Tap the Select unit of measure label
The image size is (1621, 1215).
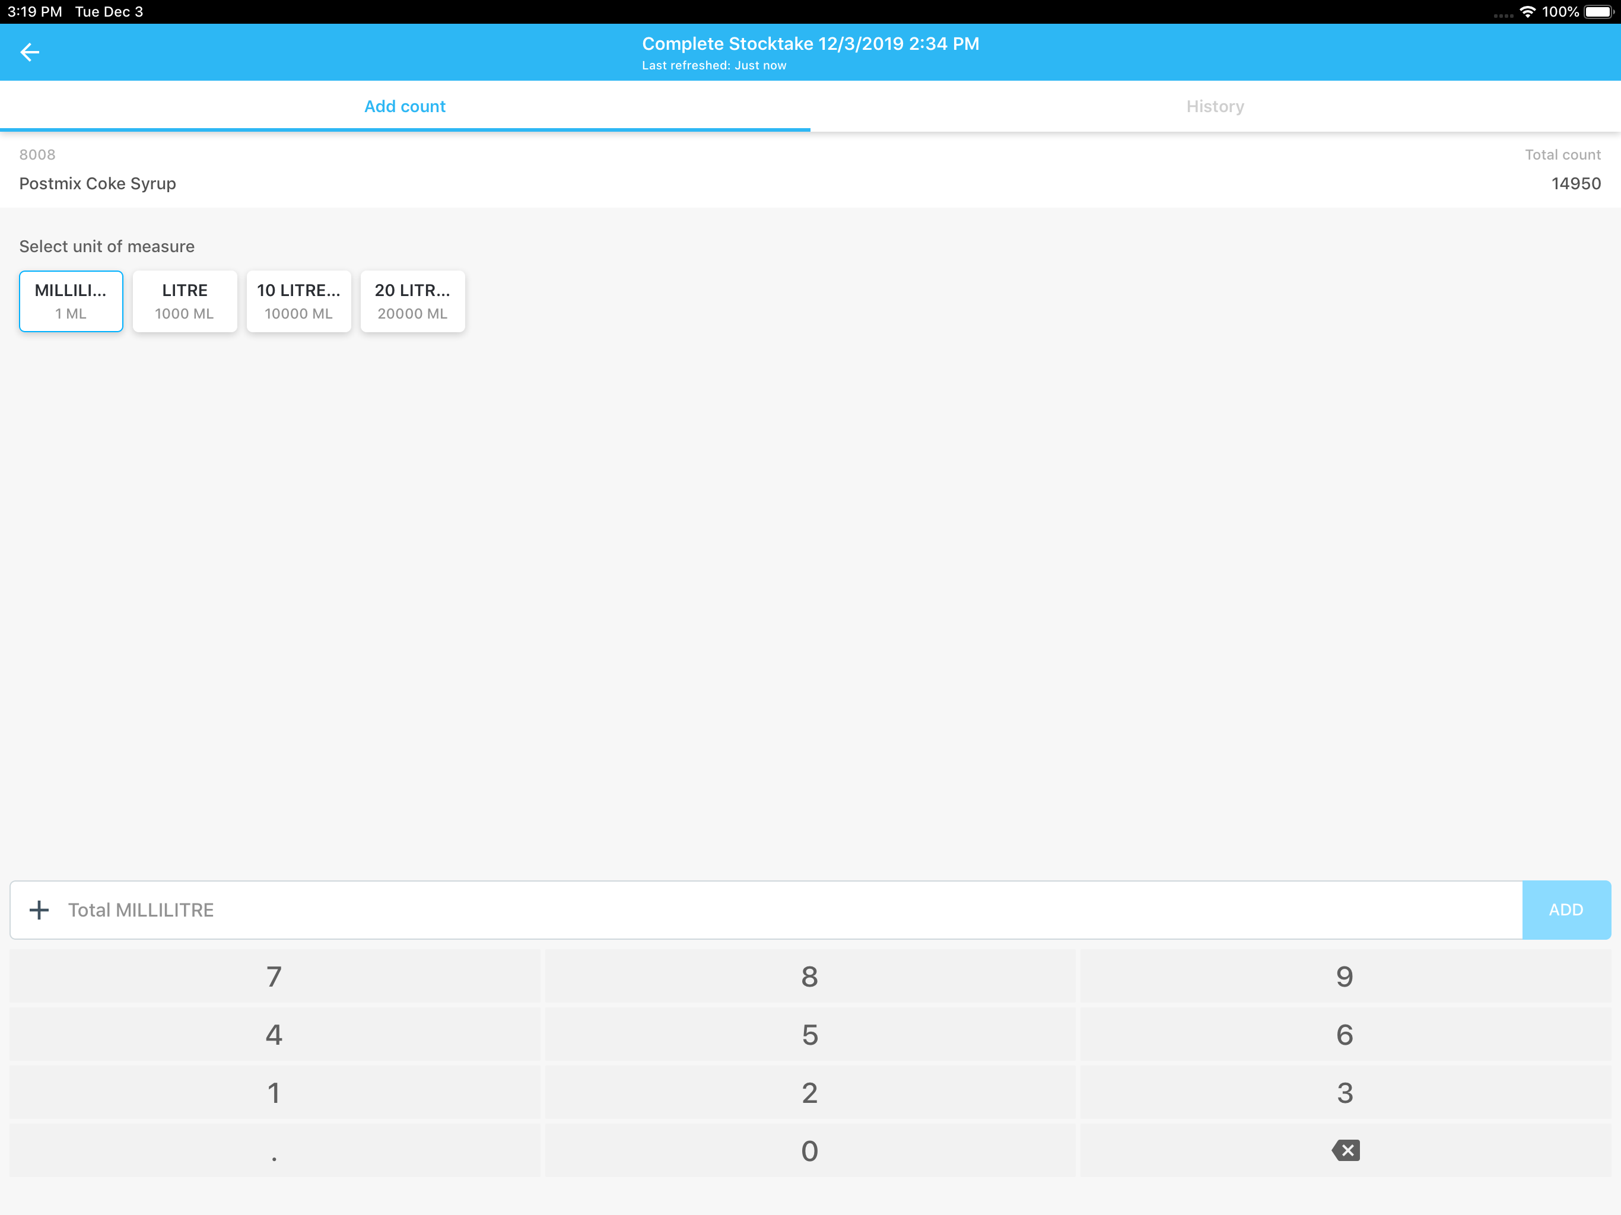click(x=107, y=246)
